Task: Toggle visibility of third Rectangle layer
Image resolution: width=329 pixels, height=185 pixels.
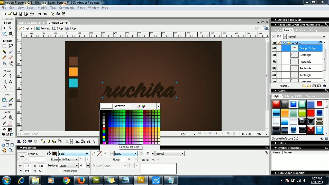Action: (x=274, y=68)
